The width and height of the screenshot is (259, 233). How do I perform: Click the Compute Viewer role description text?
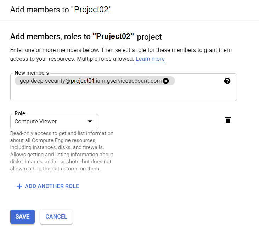(x=62, y=151)
